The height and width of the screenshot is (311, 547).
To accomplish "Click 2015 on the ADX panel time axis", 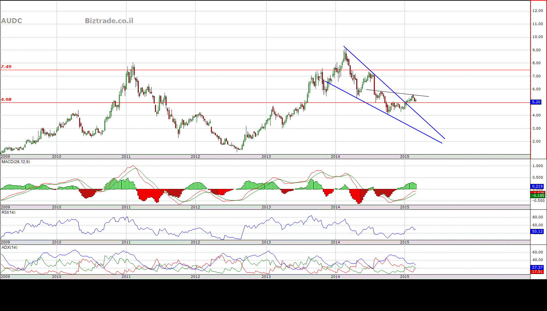I will click(x=405, y=277).
